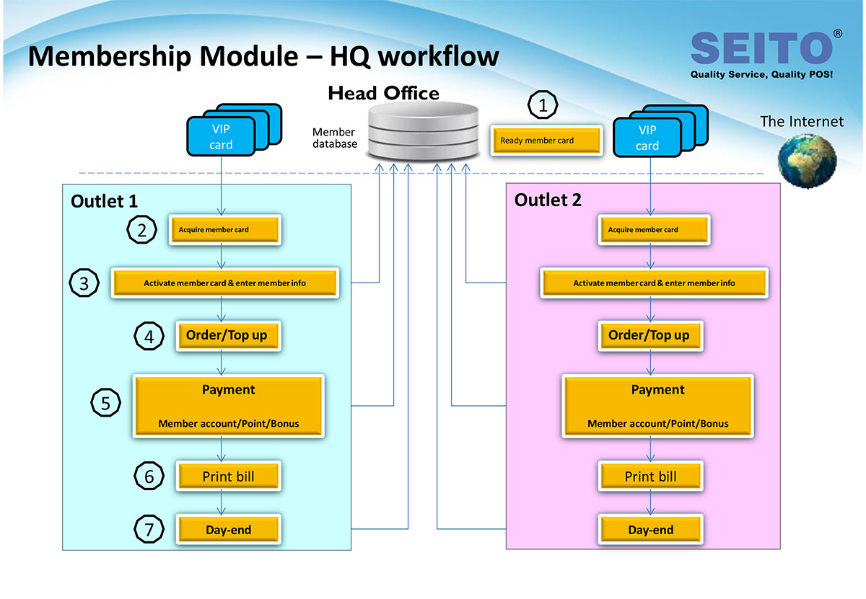
Task: Click Acquire member card in Outlet 2
Action: (x=652, y=230)
